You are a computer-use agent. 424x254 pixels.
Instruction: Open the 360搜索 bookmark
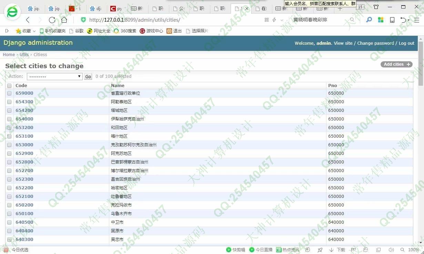(125, 31)
